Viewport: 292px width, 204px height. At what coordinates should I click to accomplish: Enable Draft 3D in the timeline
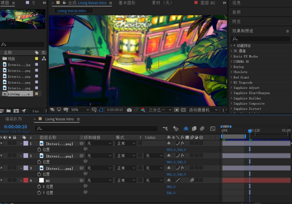click(x=176, y=128)
